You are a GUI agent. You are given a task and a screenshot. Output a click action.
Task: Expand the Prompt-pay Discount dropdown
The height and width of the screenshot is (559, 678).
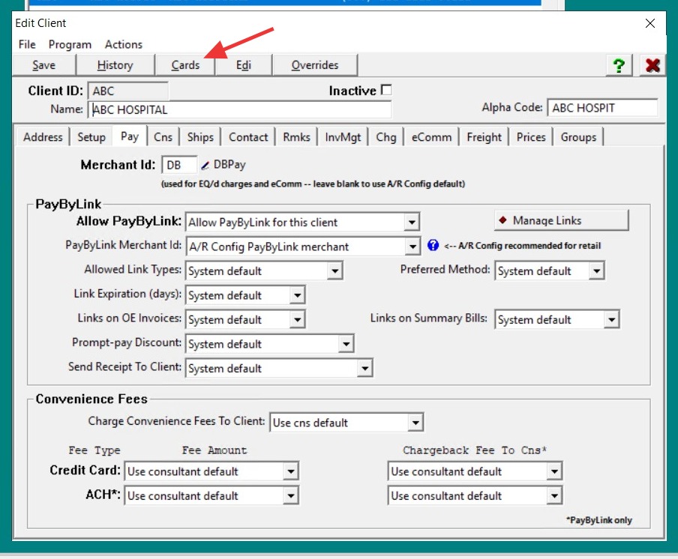pos(346,344)
